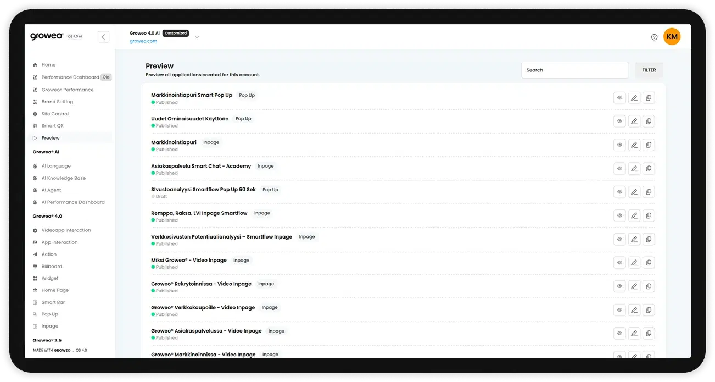715x382 pixels.
Task: Edit the Uudet Ominaisuudet Käyttöön app
Action: coord(634,121)
